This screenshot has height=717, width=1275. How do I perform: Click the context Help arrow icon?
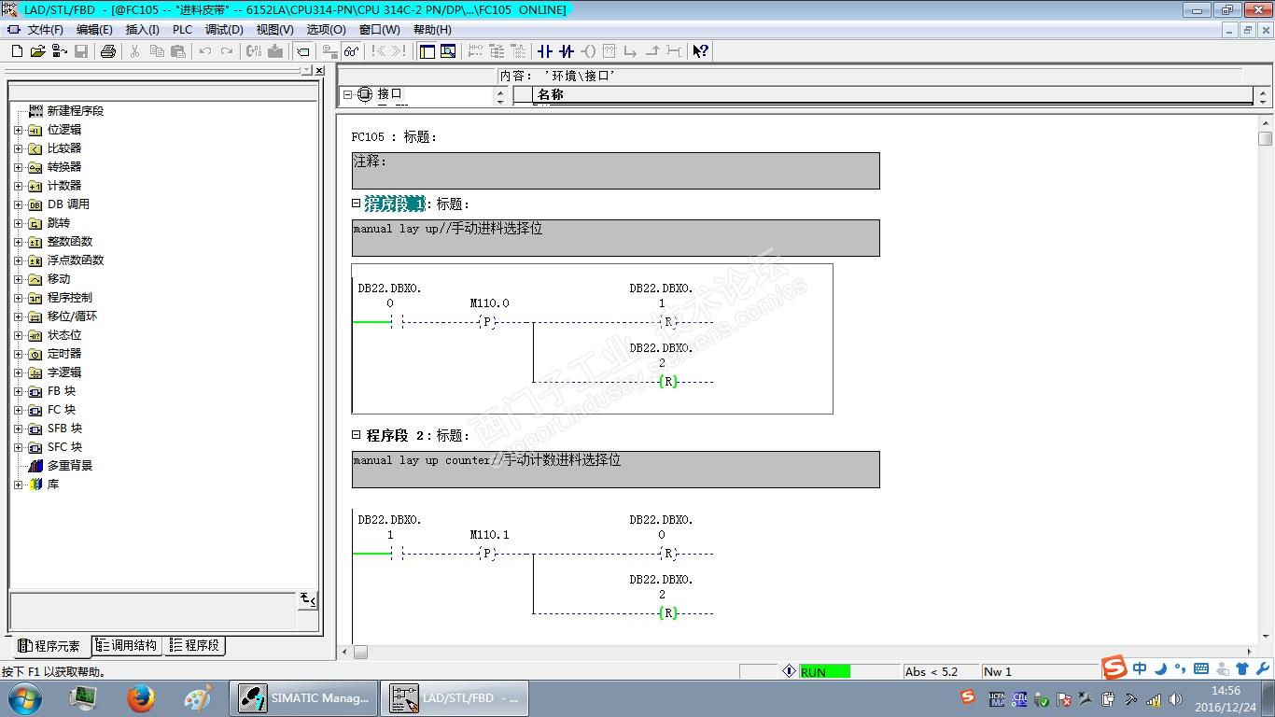pos(701,51)
